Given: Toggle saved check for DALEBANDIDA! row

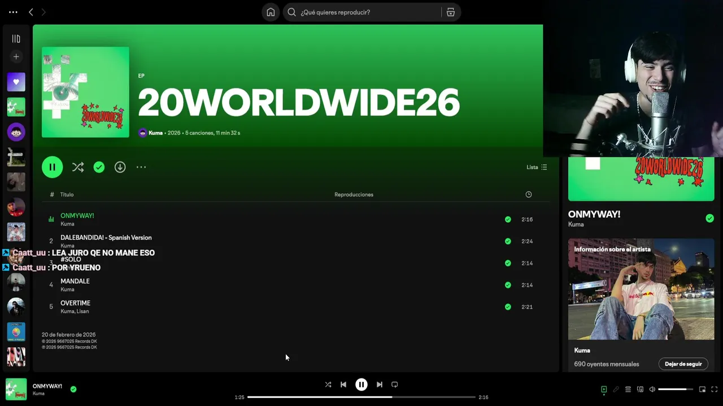Looking at the screenshot, I should (508, 241).
